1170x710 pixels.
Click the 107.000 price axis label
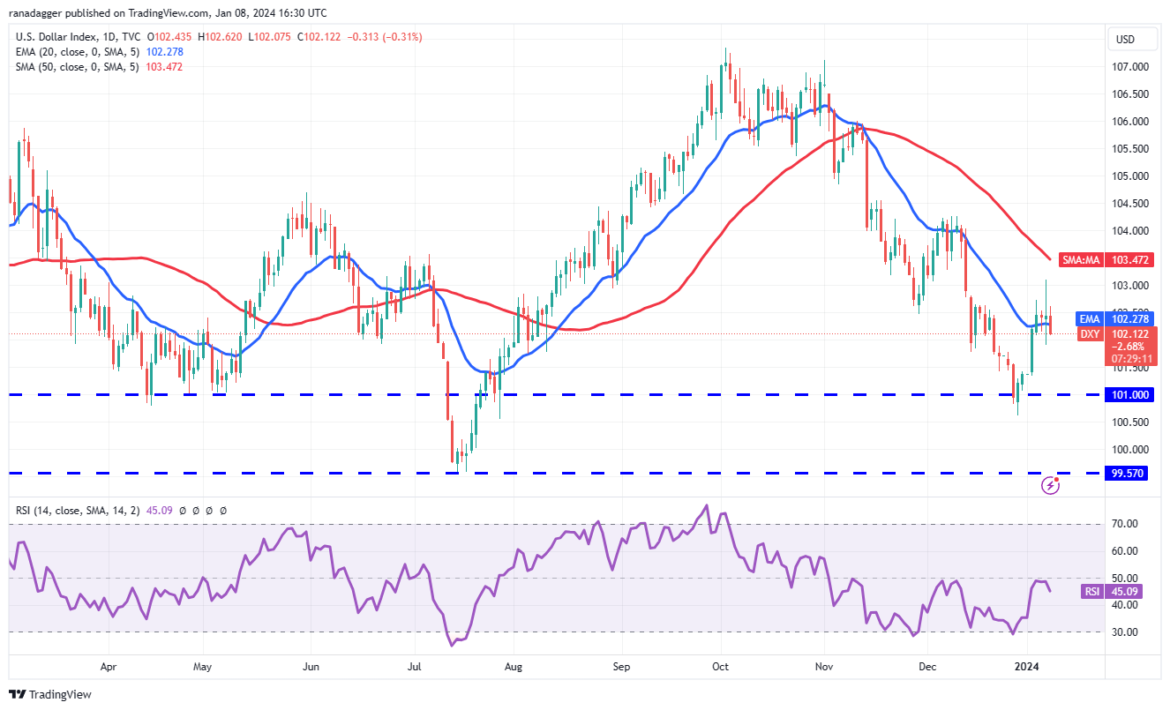(1130, 67)
